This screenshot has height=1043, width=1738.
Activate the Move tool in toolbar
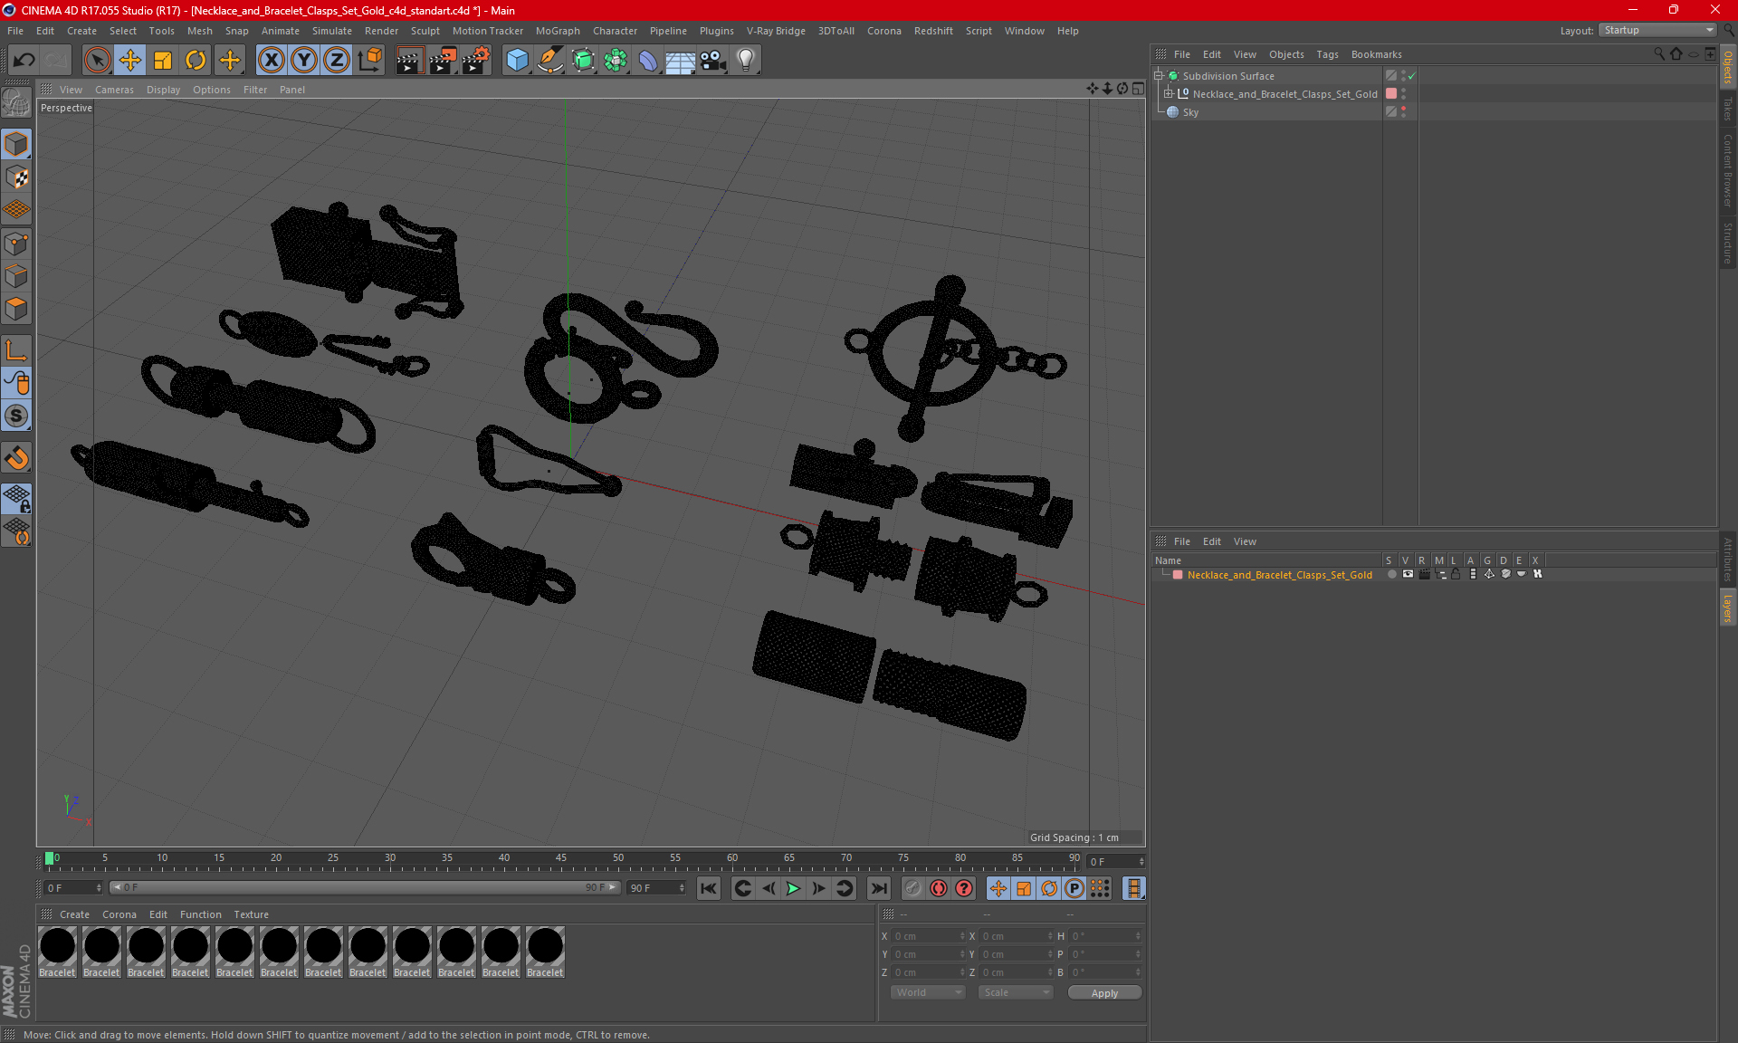130,61
